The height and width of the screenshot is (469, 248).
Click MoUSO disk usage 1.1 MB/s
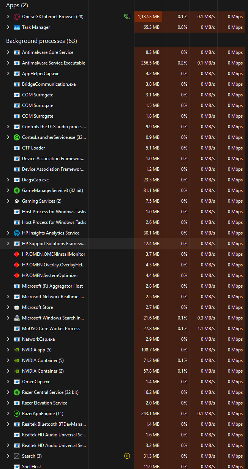click(x=206, y=329)
